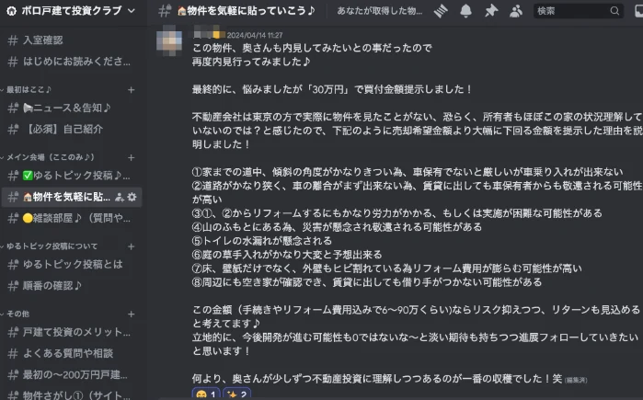Click the channel title 物件を気軽に貼っていこう♪
Viewport: 643px width, 400px height.
coord(247,11)
